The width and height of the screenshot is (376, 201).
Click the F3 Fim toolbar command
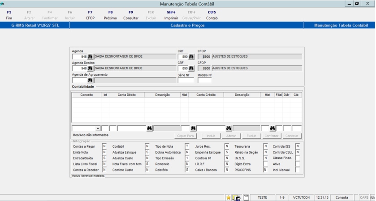pos(9,15)
